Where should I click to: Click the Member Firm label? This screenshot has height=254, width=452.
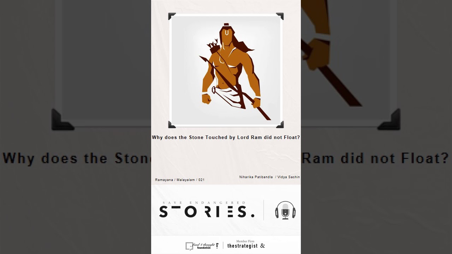(x=245, y=241)
